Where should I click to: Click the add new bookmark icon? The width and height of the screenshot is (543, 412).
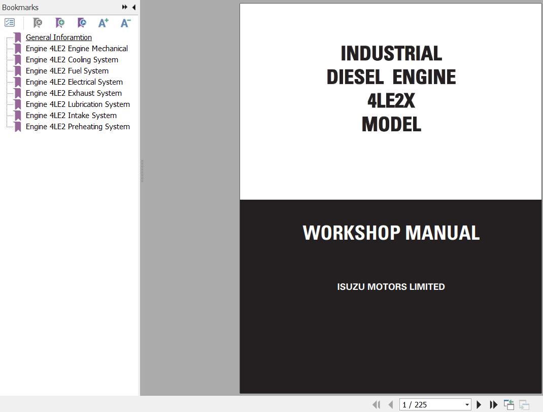pyautogui.click(x=59, y=23)
